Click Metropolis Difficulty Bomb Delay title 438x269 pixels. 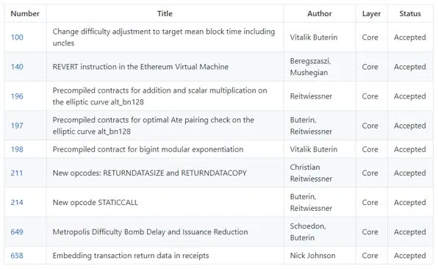[150, 232]
